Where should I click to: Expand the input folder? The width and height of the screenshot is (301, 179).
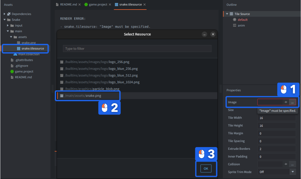click(8, 25)
